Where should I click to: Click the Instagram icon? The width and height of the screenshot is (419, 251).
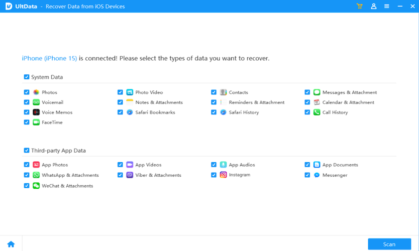pyautogui.click(x=223, y=175)
